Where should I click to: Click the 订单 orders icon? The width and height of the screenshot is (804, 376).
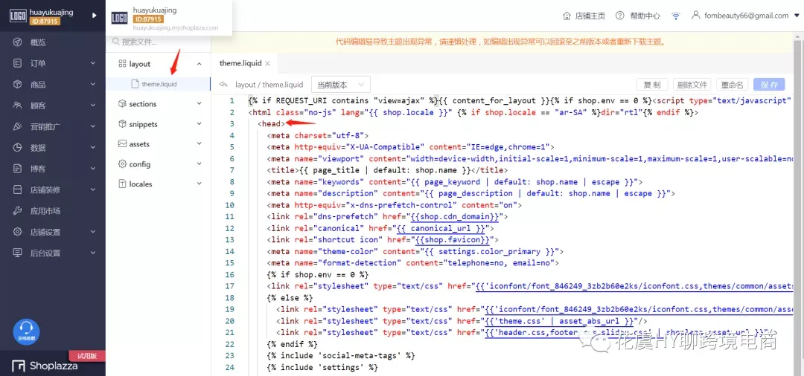click(18, 63)
